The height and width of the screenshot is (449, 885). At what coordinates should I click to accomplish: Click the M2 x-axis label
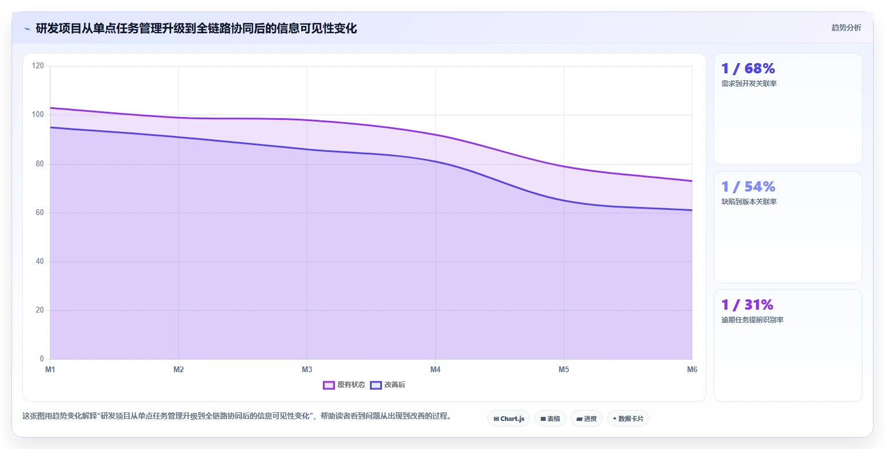[178, 369]
